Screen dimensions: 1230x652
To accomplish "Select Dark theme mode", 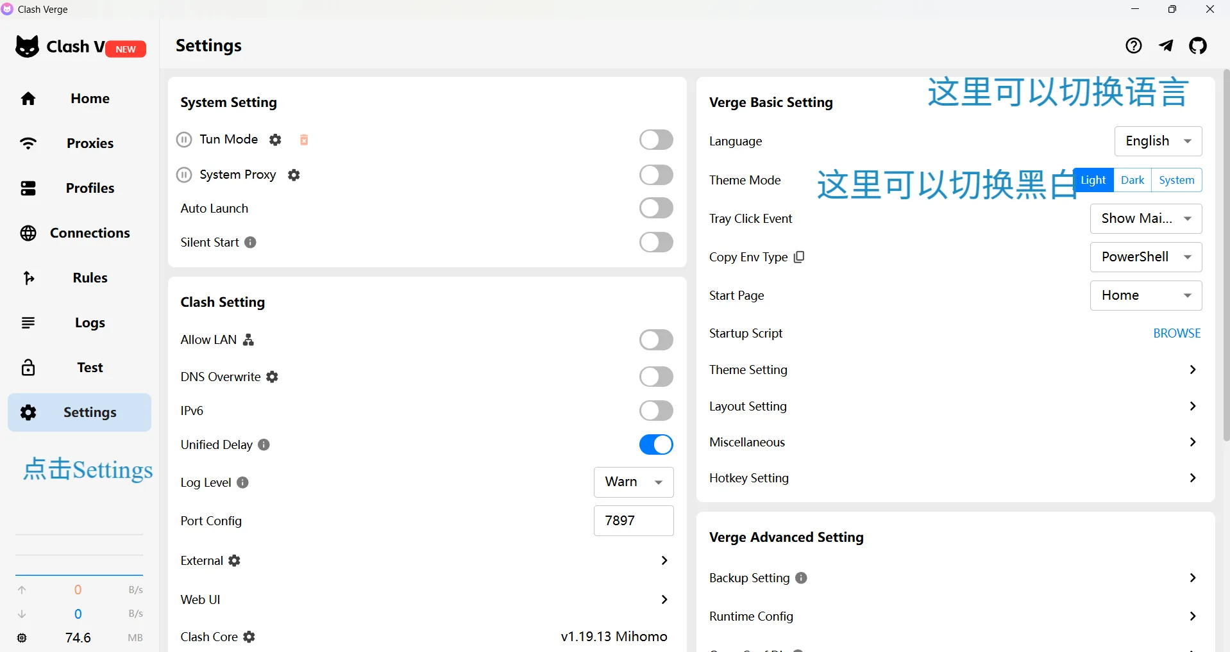I will tap(1133, 180).
